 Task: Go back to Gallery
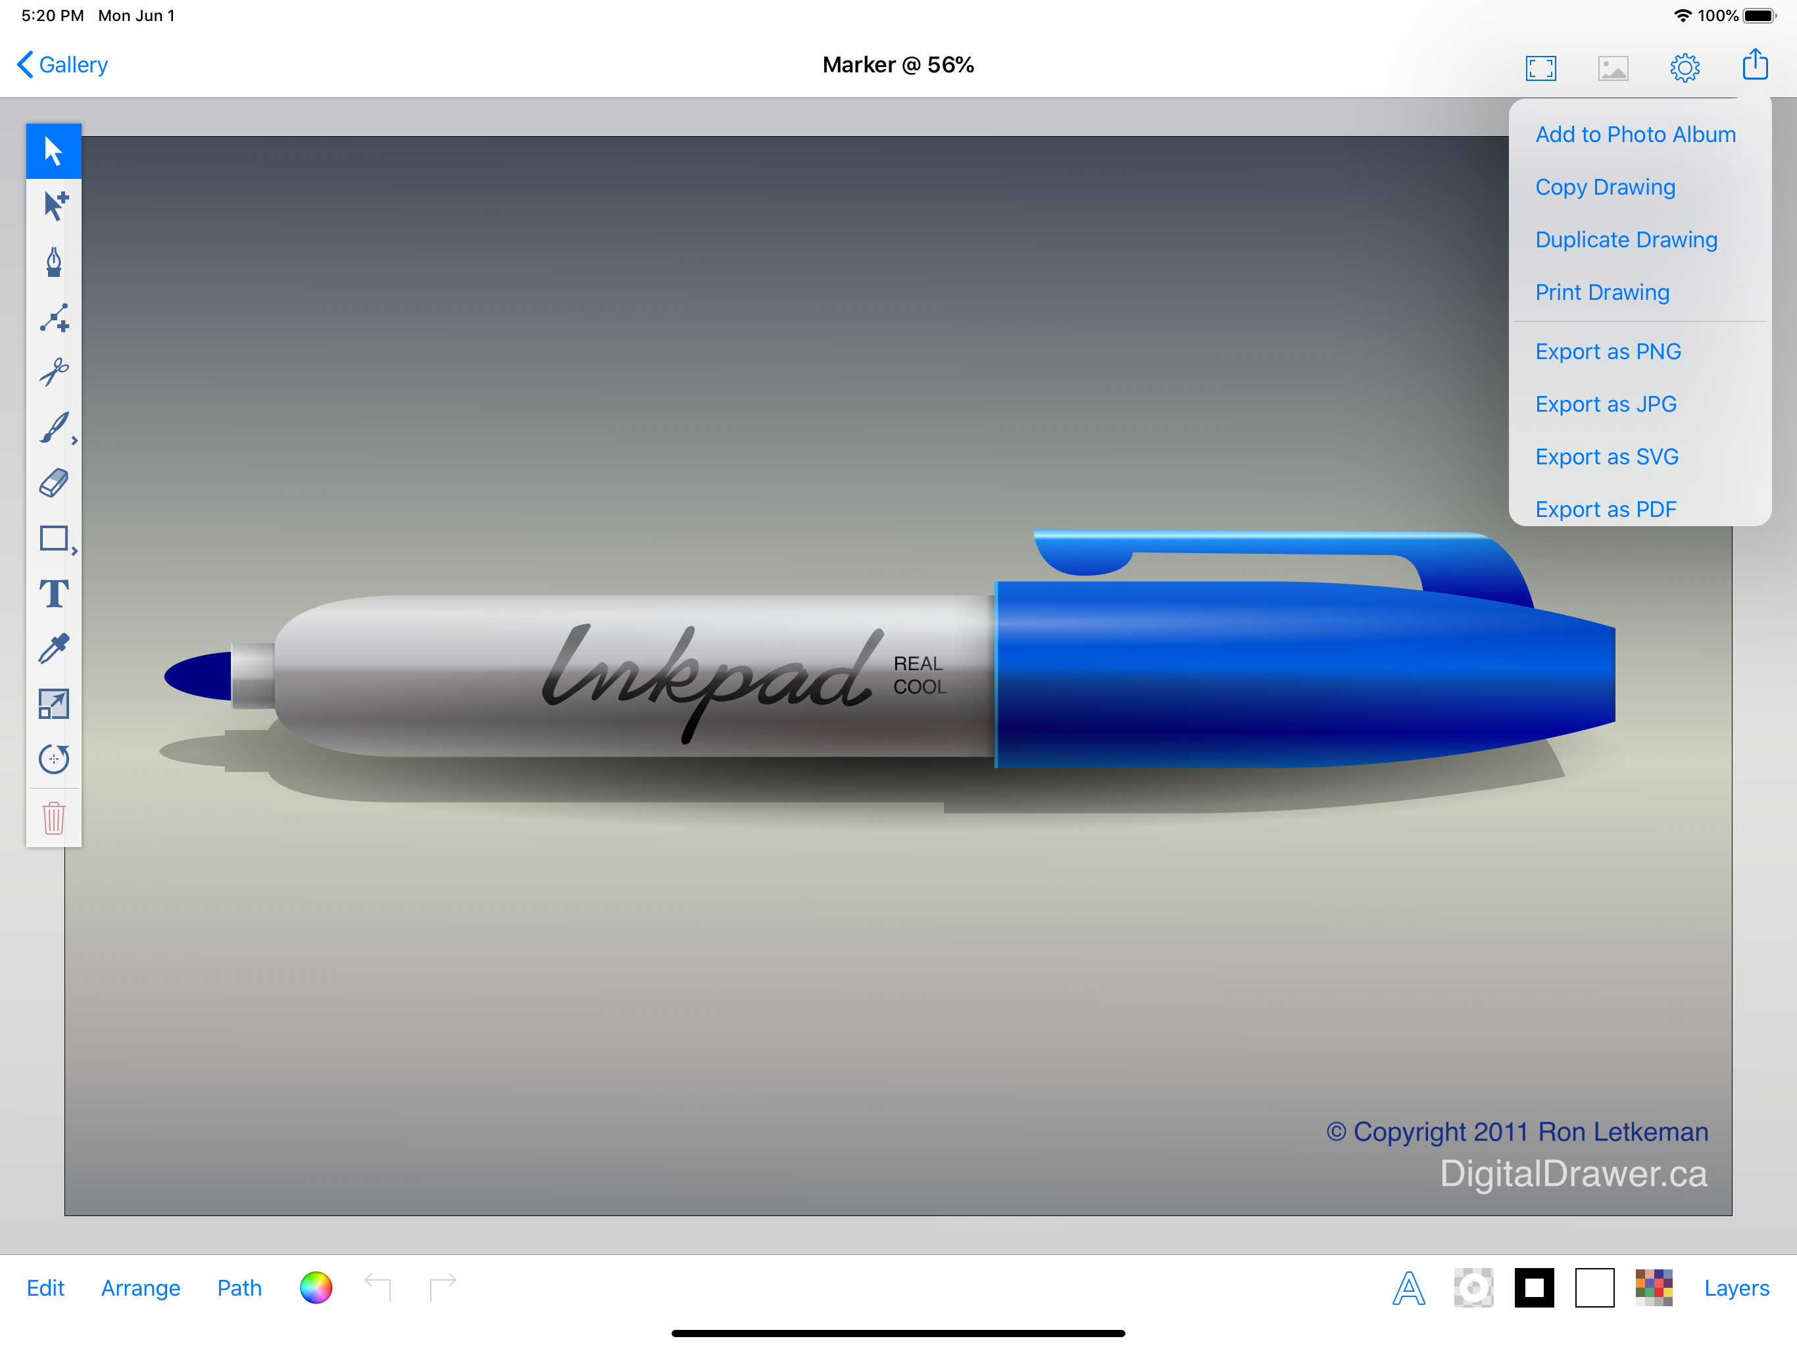click(62, 65)
